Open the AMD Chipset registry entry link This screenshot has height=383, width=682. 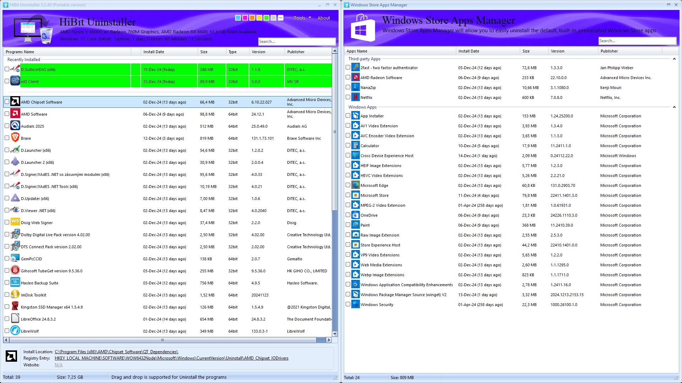[x=172, y=358]
